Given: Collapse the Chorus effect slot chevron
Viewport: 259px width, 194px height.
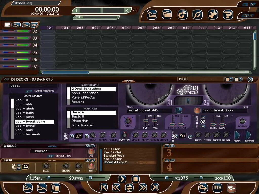Looking at the screenshot, I should point(87,146).
